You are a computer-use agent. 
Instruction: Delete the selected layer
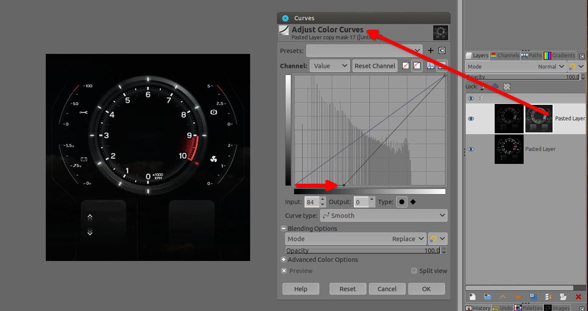click(578, 297)
